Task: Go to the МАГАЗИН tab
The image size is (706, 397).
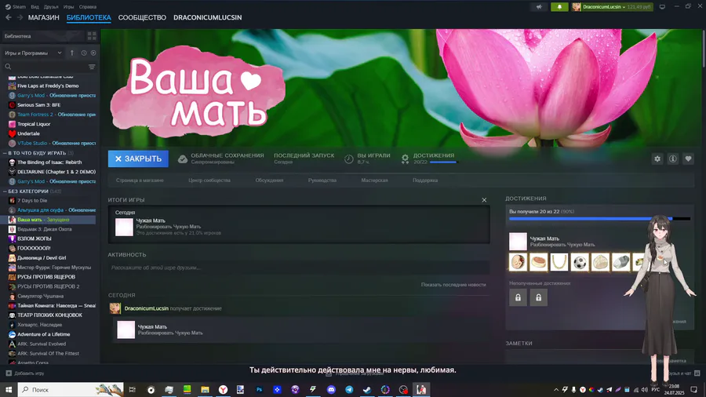Action: (44, 17)
